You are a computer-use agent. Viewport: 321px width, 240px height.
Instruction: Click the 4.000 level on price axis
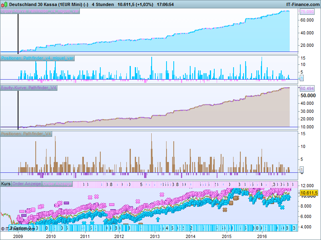pyautogui.click(x=306, y=227)
